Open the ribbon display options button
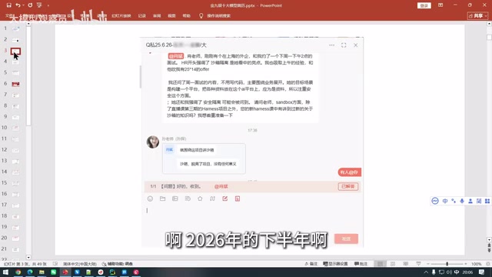The image size is (492, 277). point(440,5)
